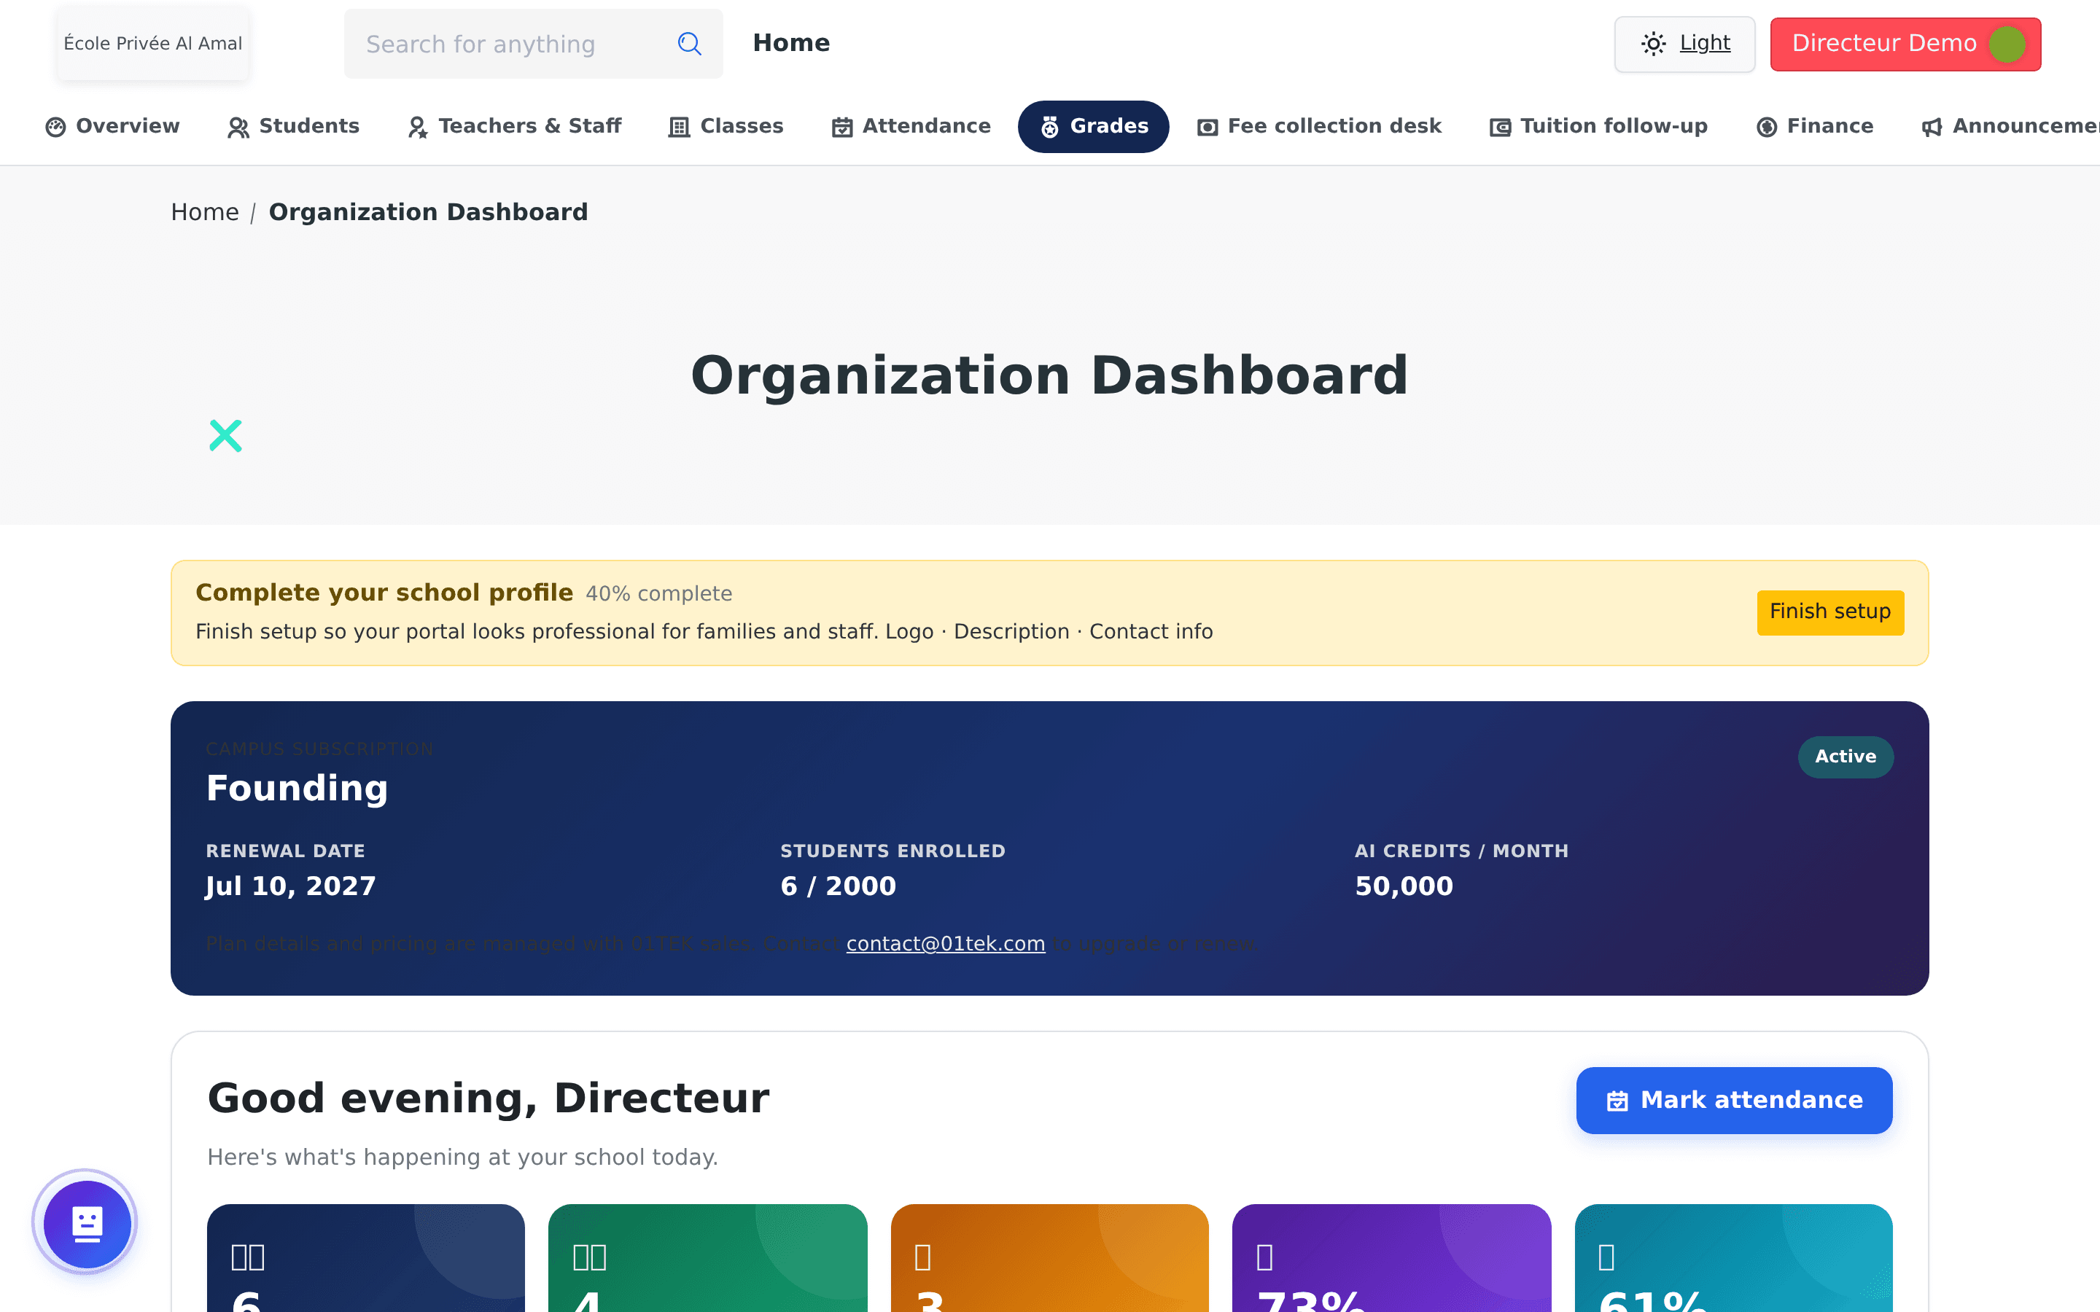Click the search magnifier icon
The image size is (2100, 1312).
pyautogui.click(x=689, y=44)
